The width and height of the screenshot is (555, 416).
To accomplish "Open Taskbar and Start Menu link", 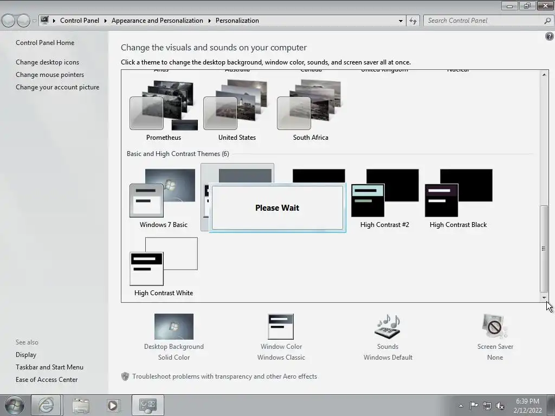I will point(49,367).
